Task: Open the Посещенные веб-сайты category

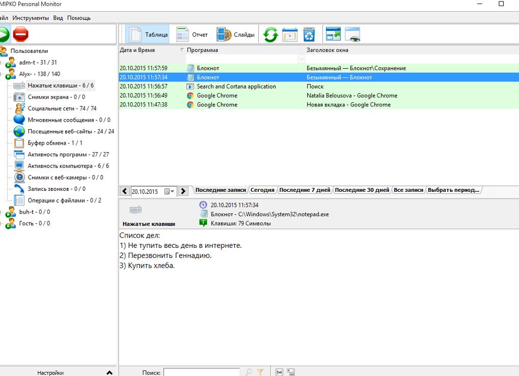Action: point(71,131)
